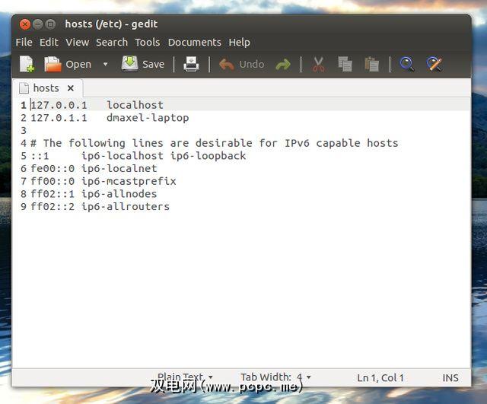Close the hosts tab with its X

click(x=71, y=88)
